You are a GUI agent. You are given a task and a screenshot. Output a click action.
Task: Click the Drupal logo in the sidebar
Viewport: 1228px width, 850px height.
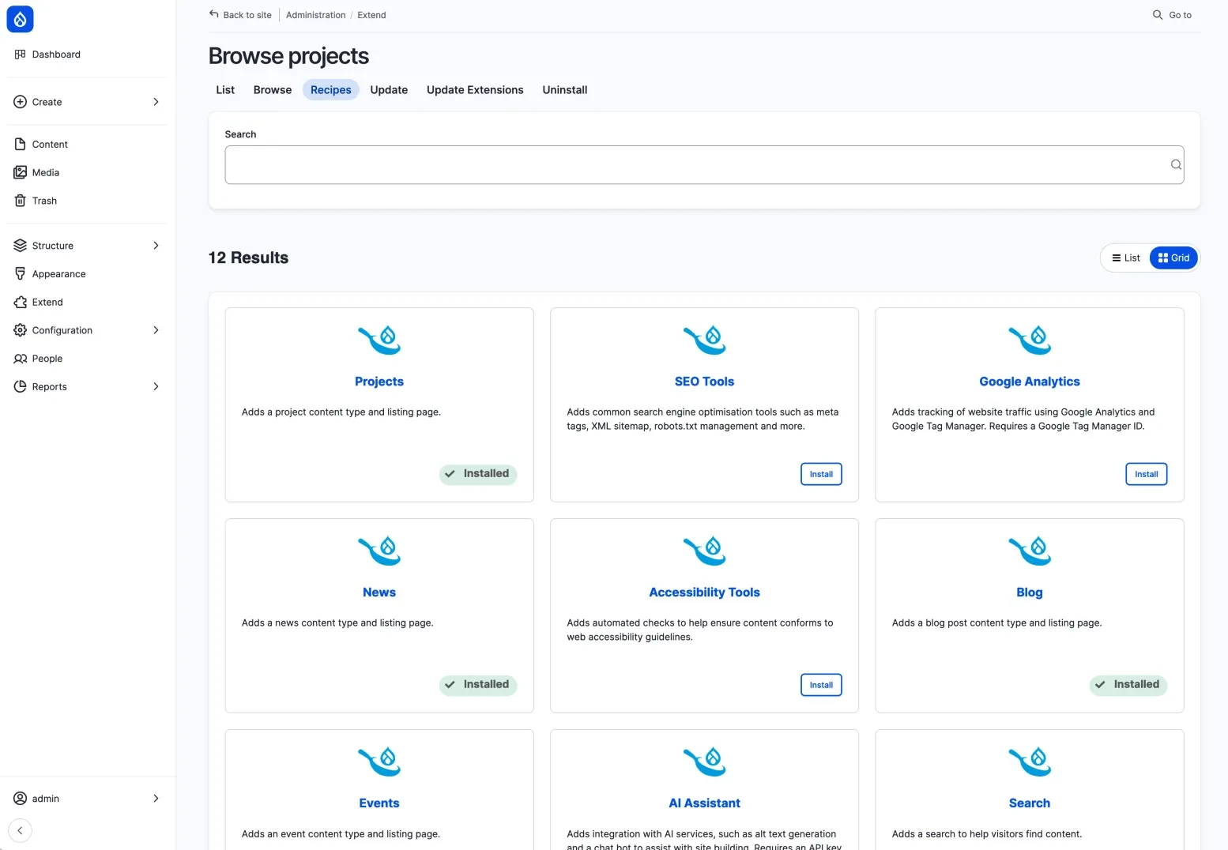point(20,19)
